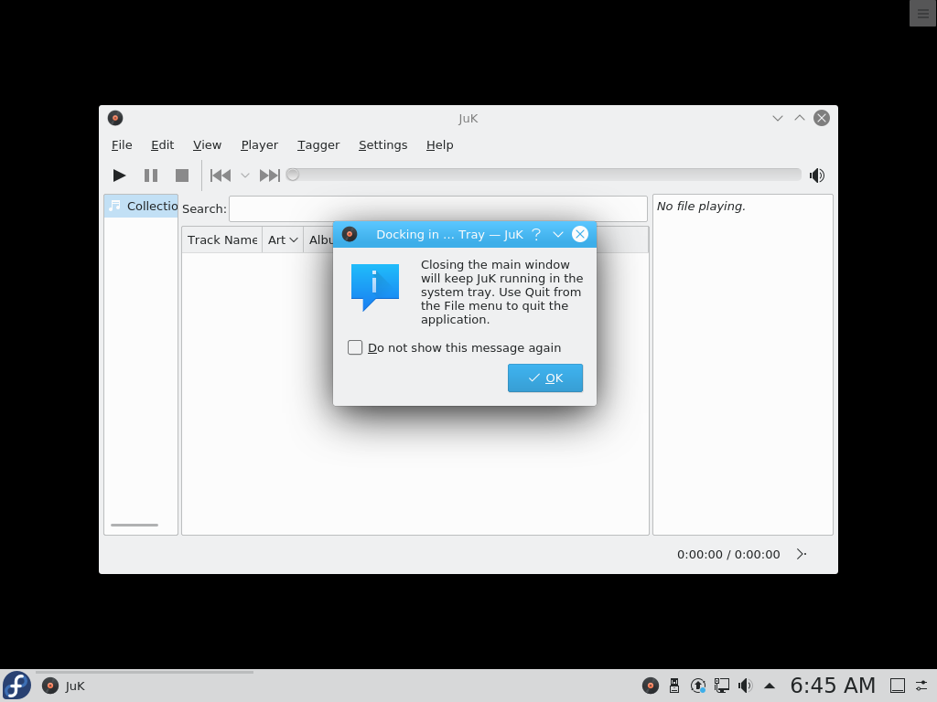
Task: Expand hidden system tray icons
Action: (770, 686)
